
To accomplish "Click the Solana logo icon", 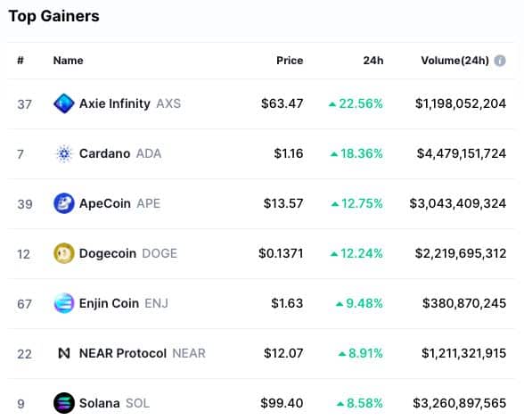I will coord(64,403).
